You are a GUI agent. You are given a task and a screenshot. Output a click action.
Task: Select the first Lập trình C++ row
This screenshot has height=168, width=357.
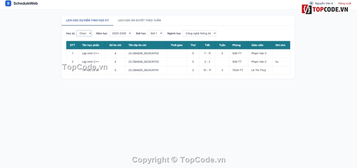pyautogui.click(x=91, y=54)
